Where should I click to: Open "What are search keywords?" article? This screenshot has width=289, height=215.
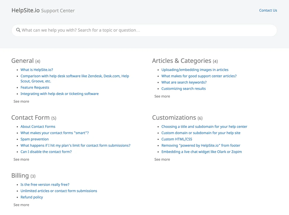tap(184, 82)
